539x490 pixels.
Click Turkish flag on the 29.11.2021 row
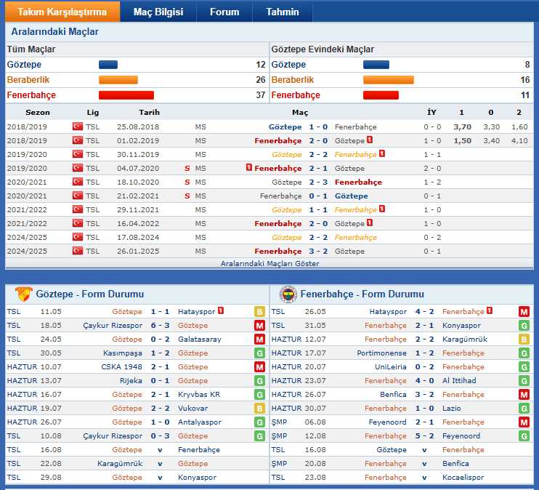(78, 209)
